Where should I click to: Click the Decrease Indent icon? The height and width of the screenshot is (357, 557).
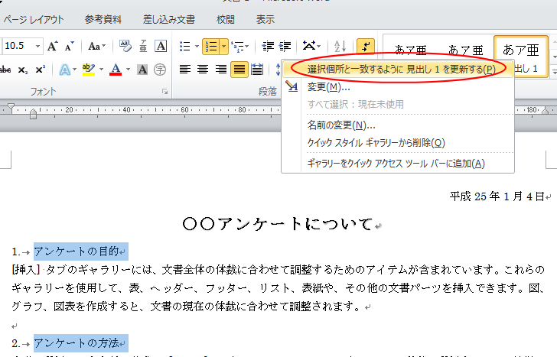268,46
